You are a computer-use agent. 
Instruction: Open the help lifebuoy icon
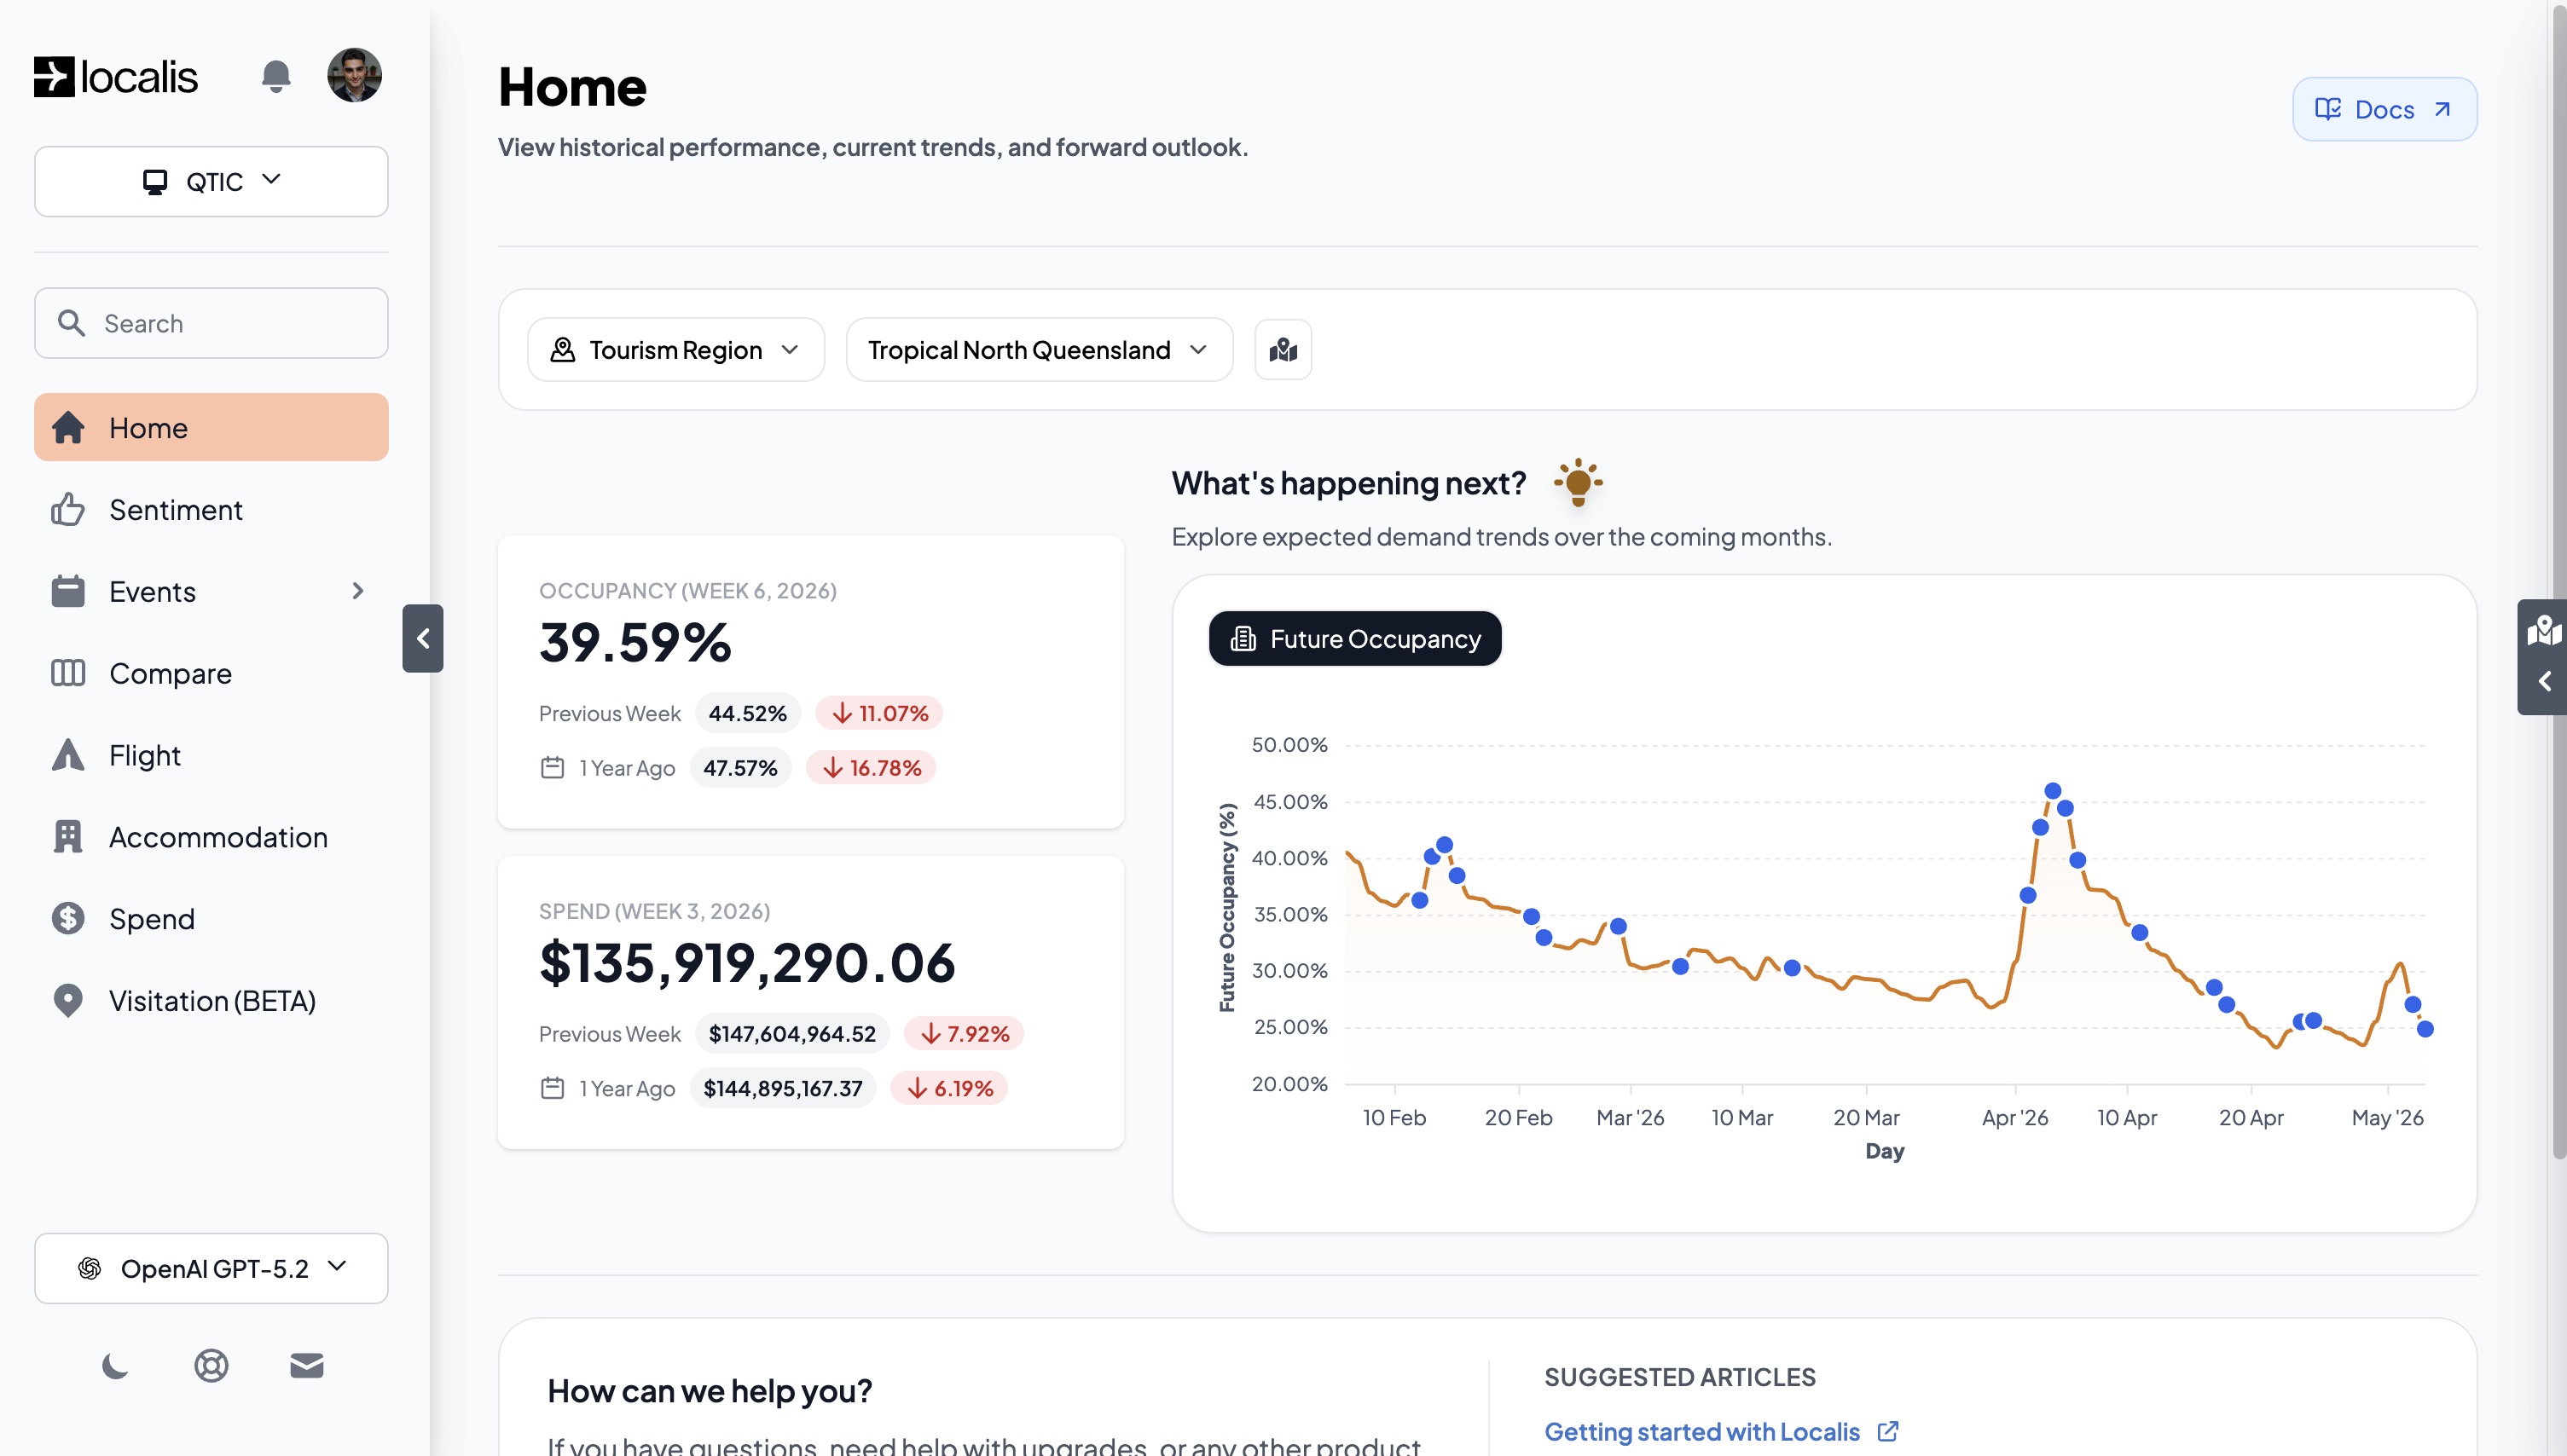coord(212,1365)
